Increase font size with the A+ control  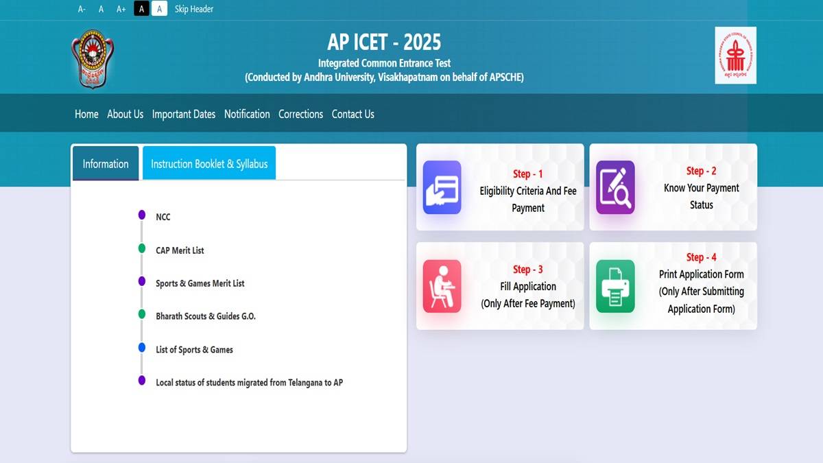(120, 9)
